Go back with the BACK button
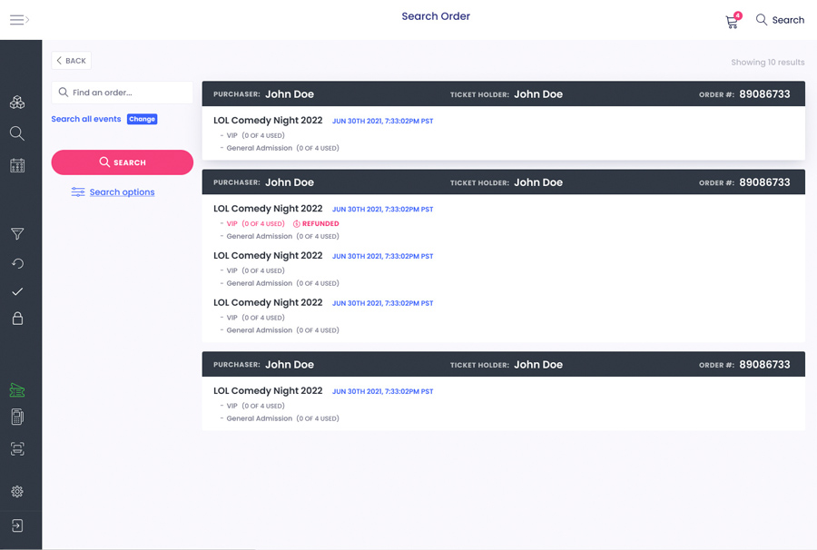 tap(72, 61)
